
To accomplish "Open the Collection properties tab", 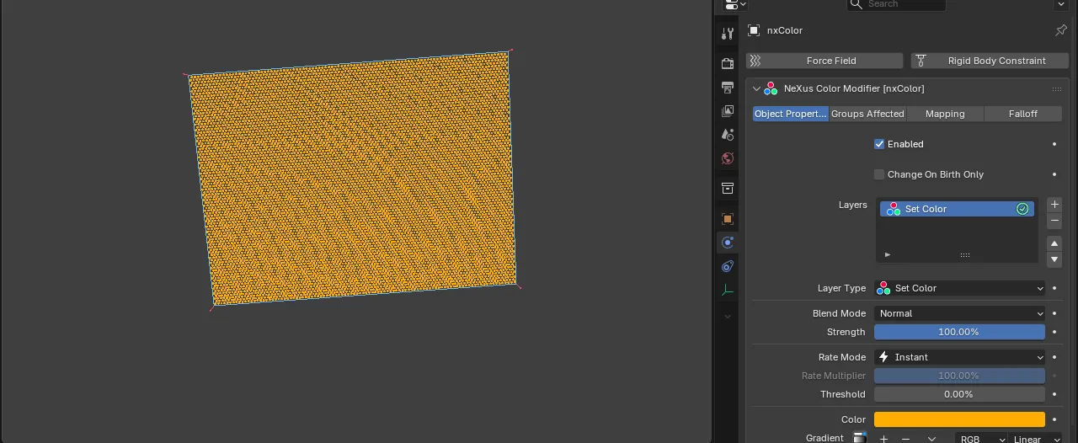I will click(x=728, y=189).
